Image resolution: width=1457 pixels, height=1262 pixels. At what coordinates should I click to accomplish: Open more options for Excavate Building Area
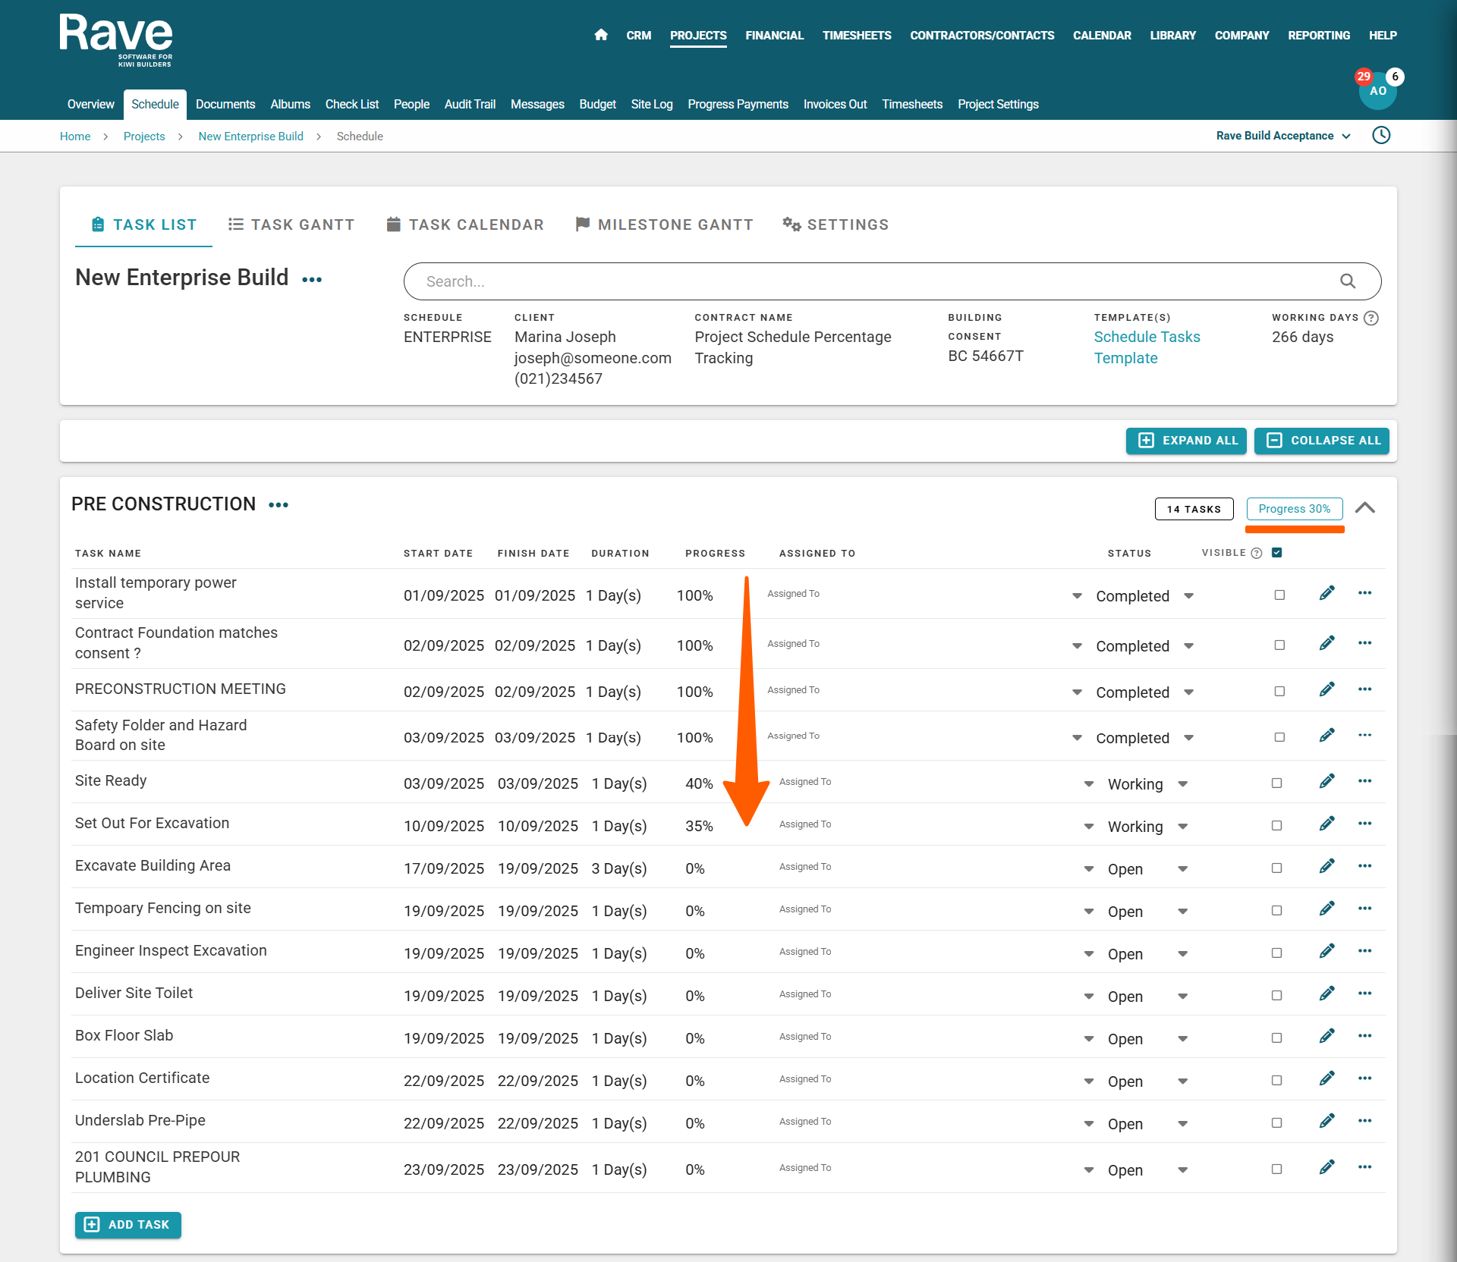tap(1364, 867)
